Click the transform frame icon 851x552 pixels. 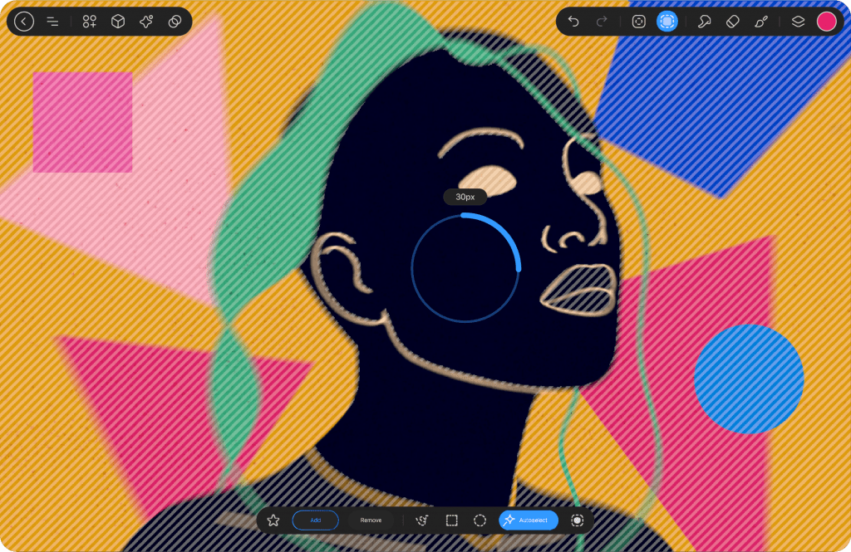click(639, 22)
